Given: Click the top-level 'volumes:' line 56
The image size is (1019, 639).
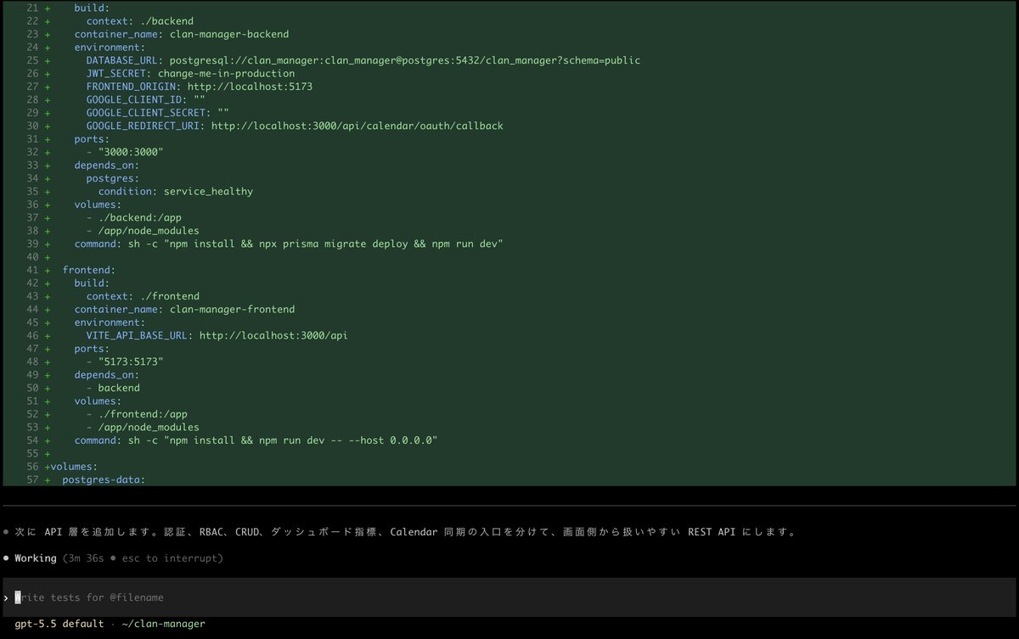Looking at the screenshot, I should point(74,467).
